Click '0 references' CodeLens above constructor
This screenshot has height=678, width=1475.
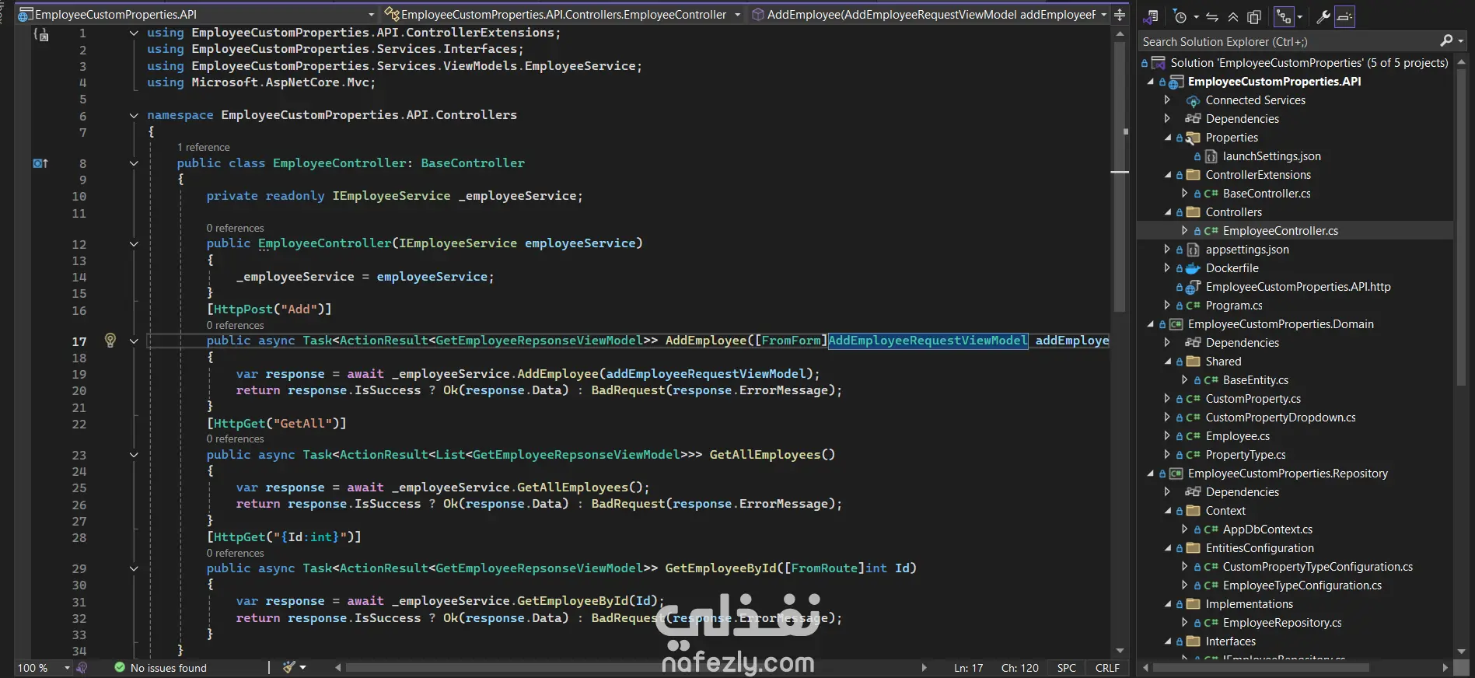[x=235, y=228]
